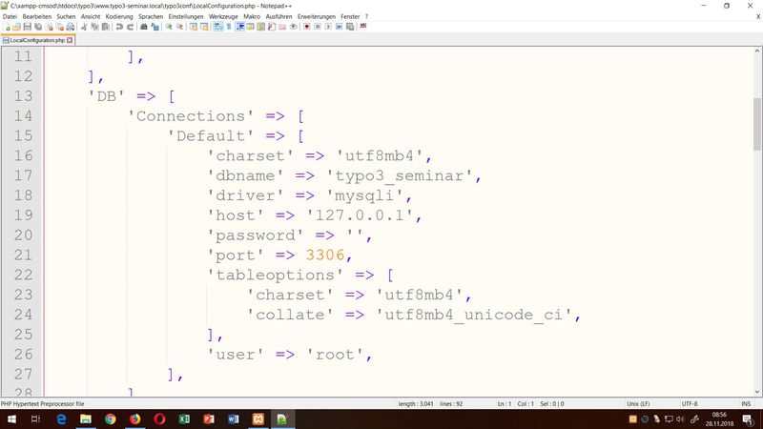Open the Fenster menu
This screenshot has width=763, height=429.
coord(350,16)
